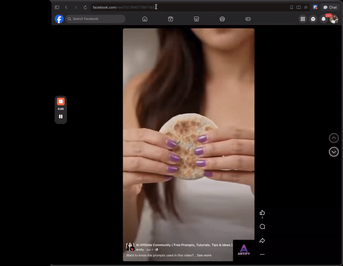Reload the current page
This screenshot has width=343, height=266.
[x=85, y=7]
